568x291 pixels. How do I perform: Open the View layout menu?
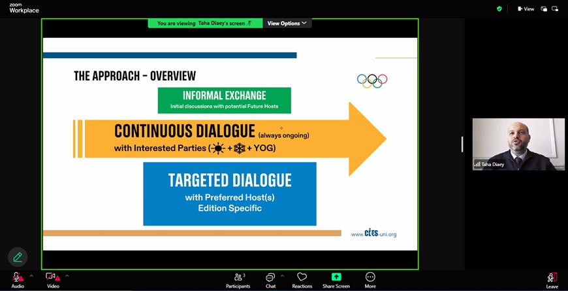[526, 9]
